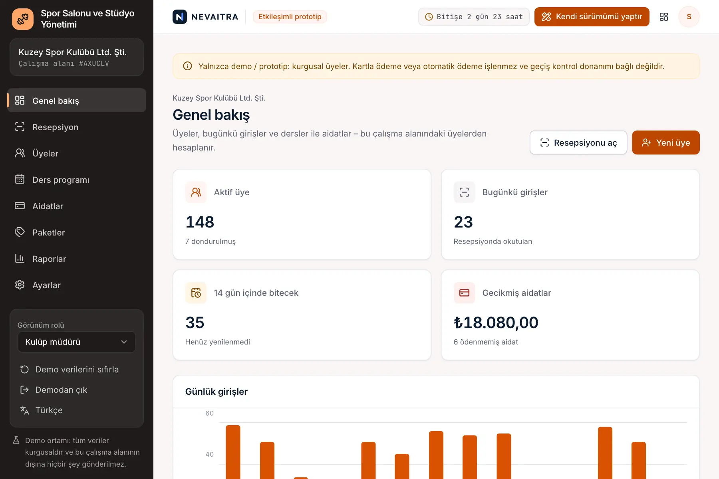Click the Etkileşimli prototip badge
Screen dimensions: 719x479
290,17
